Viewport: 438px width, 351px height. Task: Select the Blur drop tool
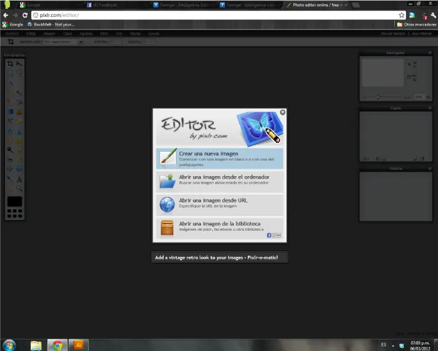[10, 131]
